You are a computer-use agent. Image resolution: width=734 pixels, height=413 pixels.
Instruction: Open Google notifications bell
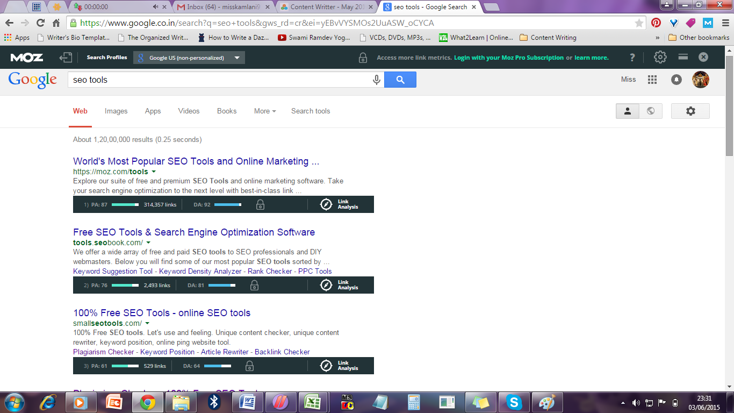(x=677, y=80)
